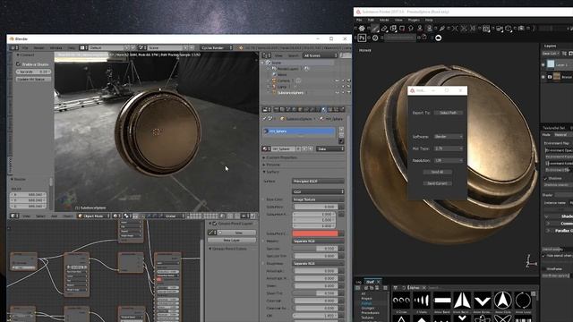Viewport: 573px width, 322px height.
Task: Click the Camera object in Blender outliner
Action: click(x=283, y=80)
